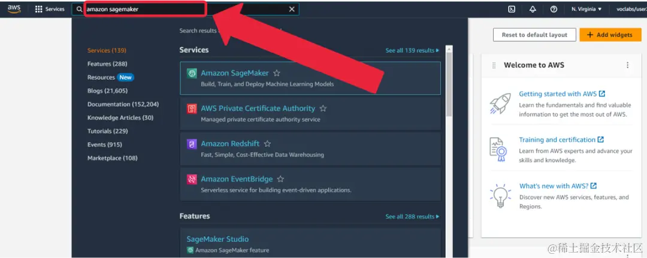Open the help question mark icon
Viewport: 647px width, 258px height.
coord(554,9)
